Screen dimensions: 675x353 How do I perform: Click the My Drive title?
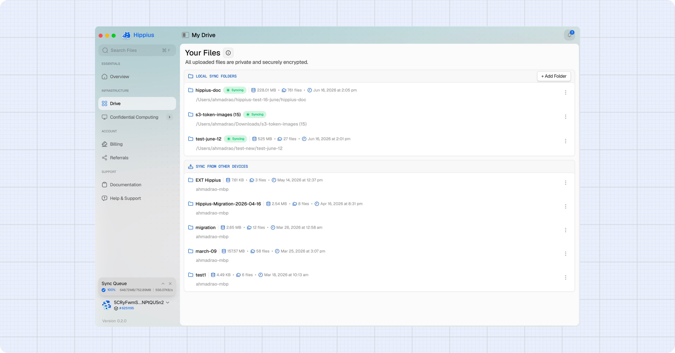pyautogui.click(x=203, y=35)
